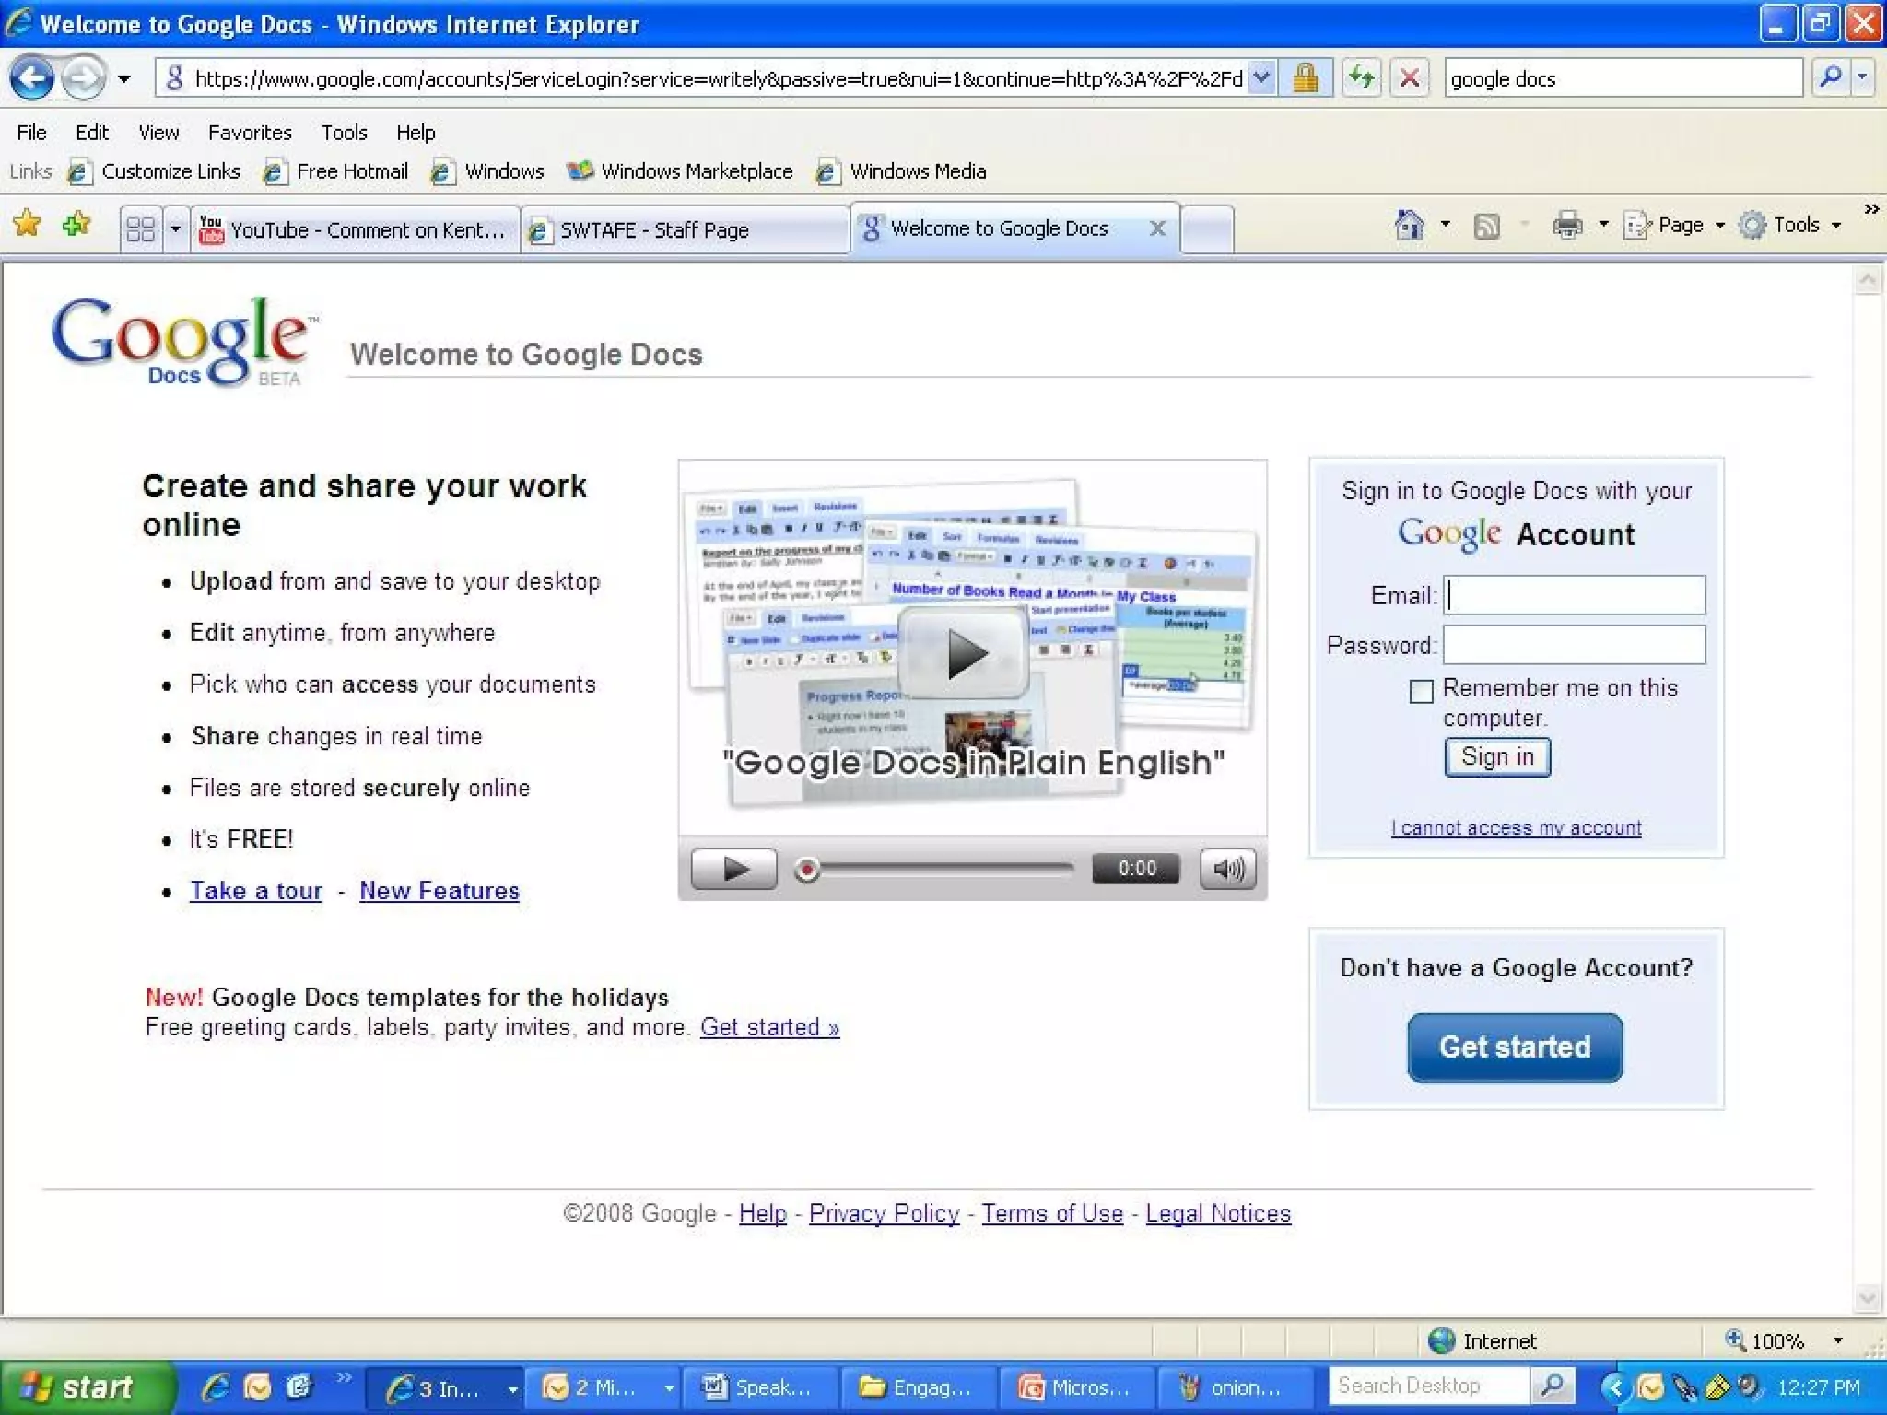Click the red Stop loading icon
This screenshot has height=1415, width=1887.
tap(1409, 78)
